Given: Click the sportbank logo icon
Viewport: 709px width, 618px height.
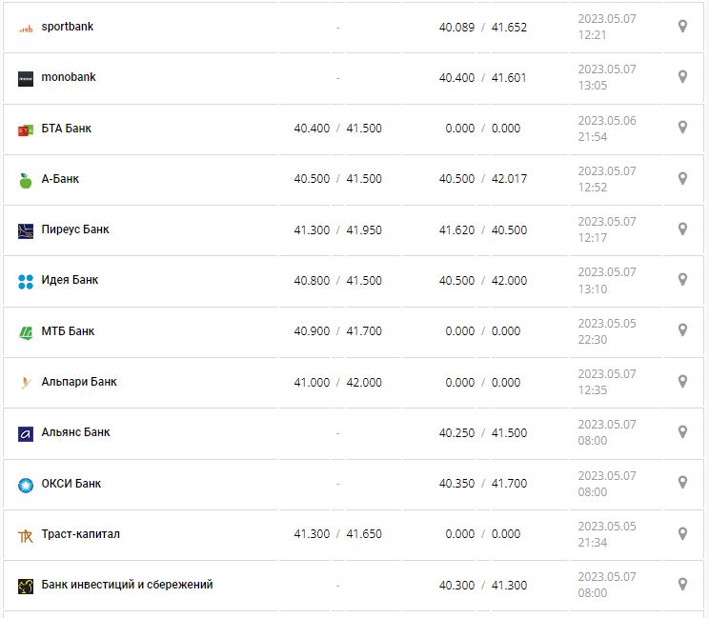Looking at the screenshot, I should [x=26, y=28].
